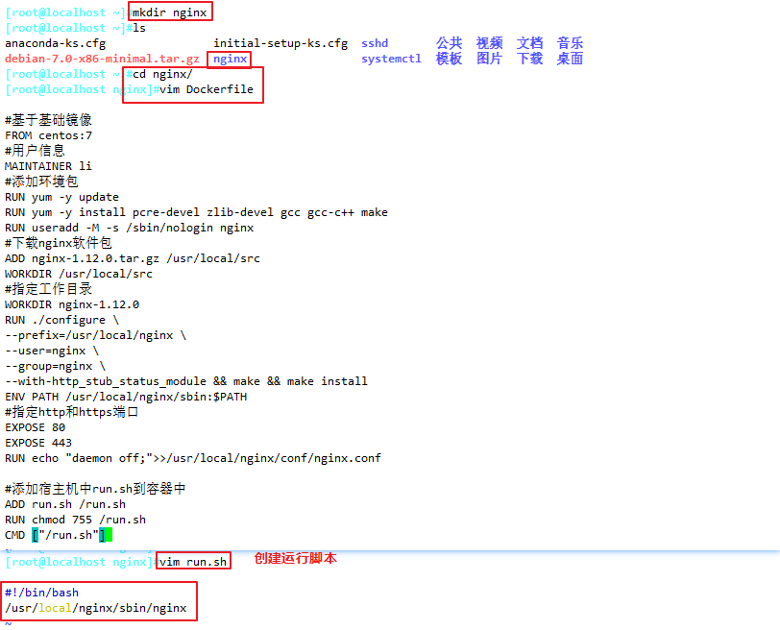
Task: Click the blue 'nginx' directory in the ls output
Action: tap(230, 60)
